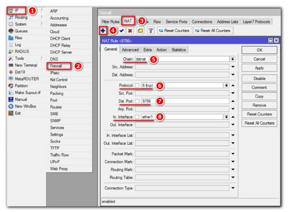Open the Layer7 Protocols tab
This screenshot has width=292, height=212.
[256, 22]
